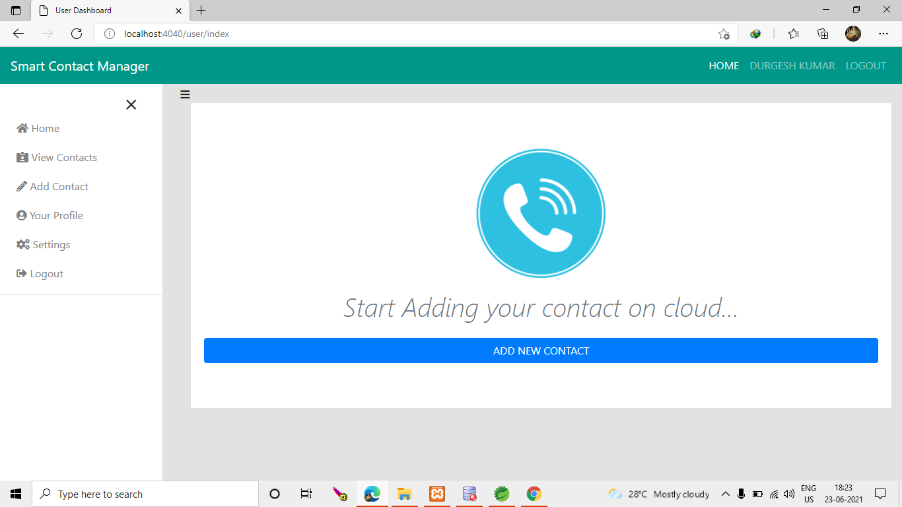Click the browser reload icon

pos(76,34)
